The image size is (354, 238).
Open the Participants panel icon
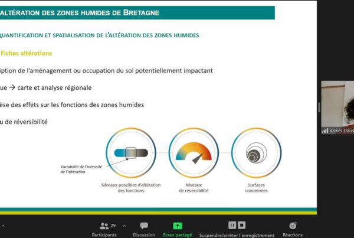pos(104,226)
